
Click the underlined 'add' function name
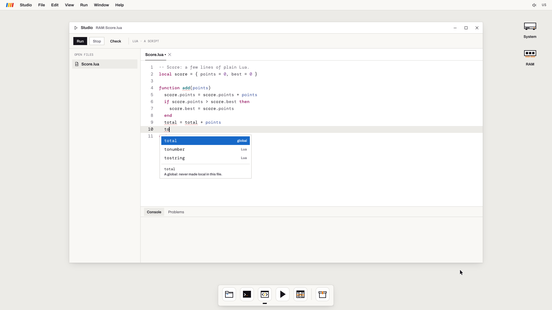pos(186,88)
